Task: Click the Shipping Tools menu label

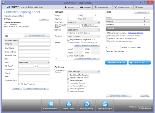Action: click(x=123, y=7)
